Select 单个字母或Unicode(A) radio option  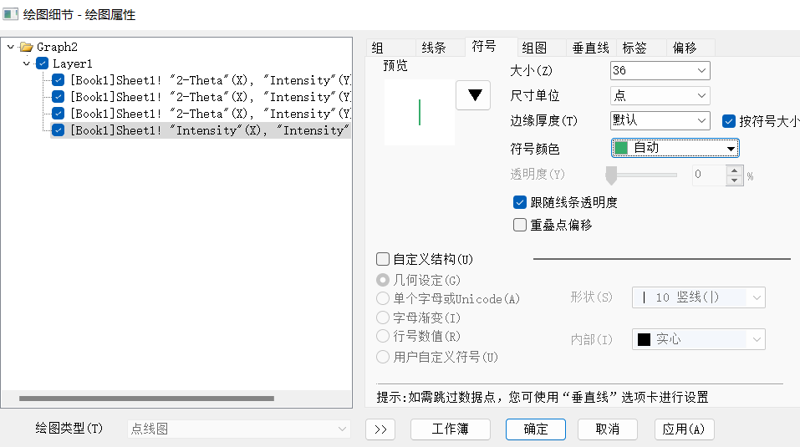click(383, 298)
